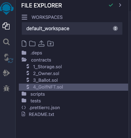Open 2_Owner.sol file
Image resolution: width=131 pixels, height=138 pixels.
tap(46, 74)
